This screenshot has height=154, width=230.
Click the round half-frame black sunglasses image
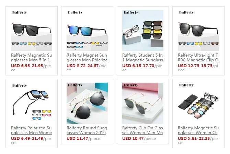[198, 31]
